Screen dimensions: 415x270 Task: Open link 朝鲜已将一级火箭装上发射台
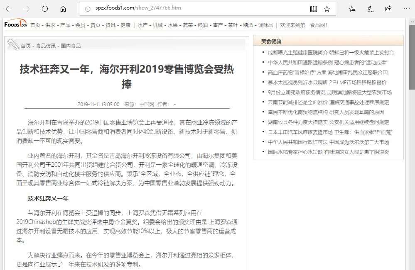pyautogui.click(x=361, y=53)
